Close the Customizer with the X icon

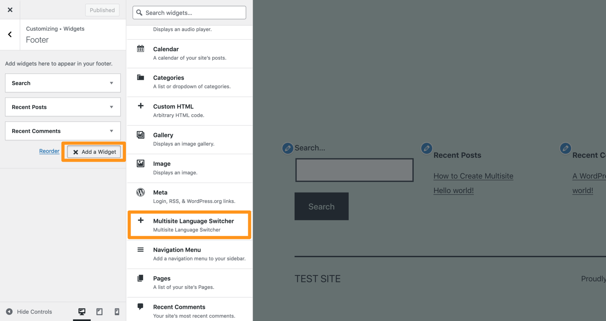click(x=10, y=10)
